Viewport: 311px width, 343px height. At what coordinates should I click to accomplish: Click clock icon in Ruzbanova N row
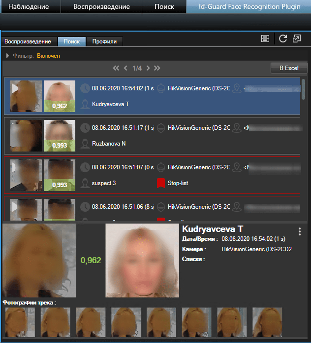pos(85,128)
